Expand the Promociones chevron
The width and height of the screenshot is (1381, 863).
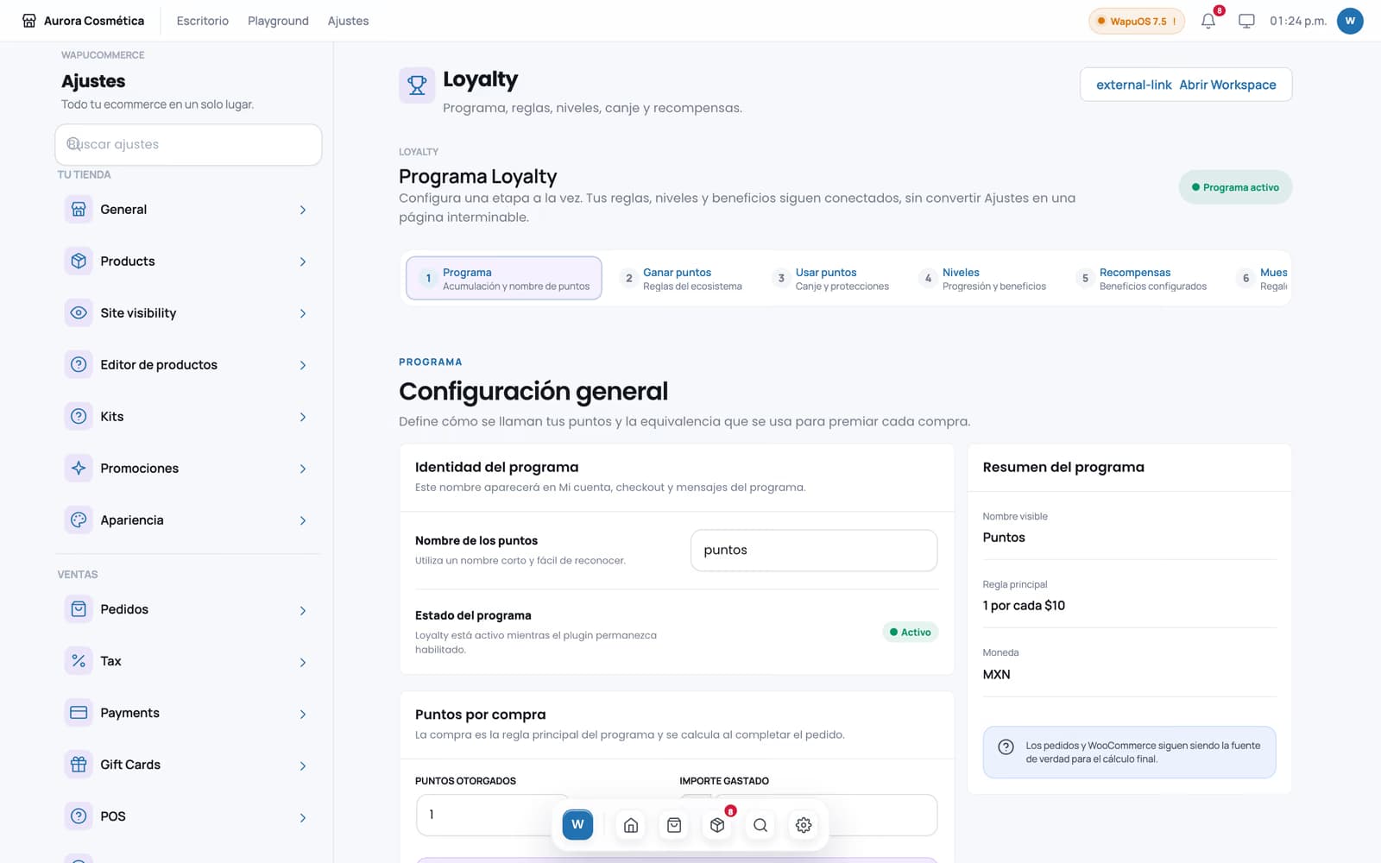click(x=303, y=469)
